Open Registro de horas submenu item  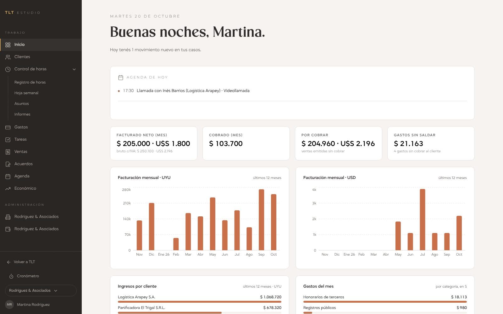(x=30, y=82)
